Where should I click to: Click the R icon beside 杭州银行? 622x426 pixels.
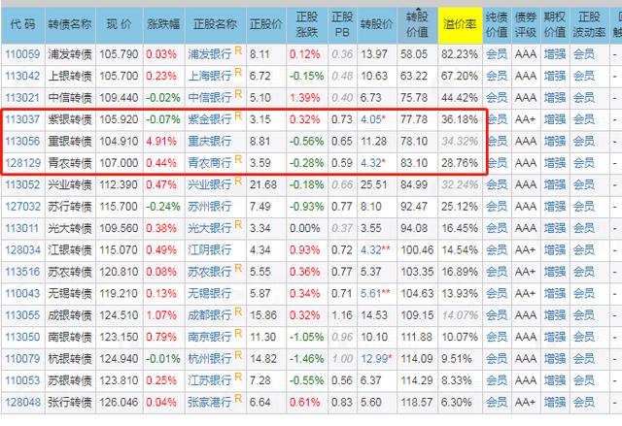point(238,355)
